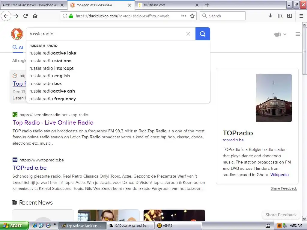
Task: Click the https://www.topradio.be URL
Action: click(x=42, y=160)
